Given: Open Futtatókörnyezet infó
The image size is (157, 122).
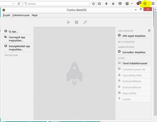Looking at the screenshot, I should tap(134, 69).
